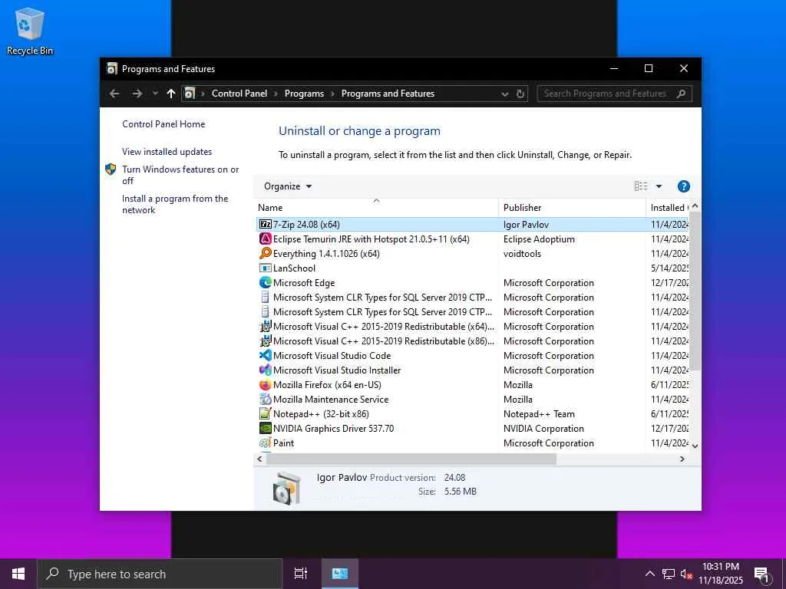Open the Recycle Bin on desktop
The image size is (786, 589).
(30, 31)
